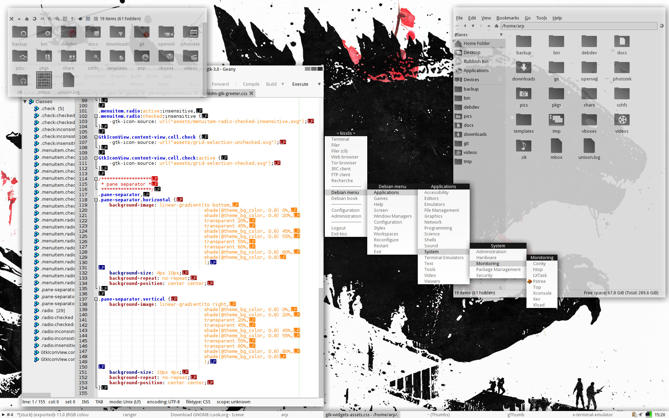Viewport: 669px width, 418px height.
Task: Open the Bookmarks menu in PCManFM
Action: coord(508,18)
